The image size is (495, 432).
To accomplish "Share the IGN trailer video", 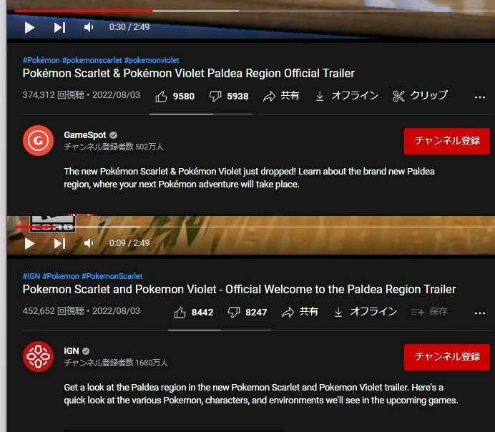I will (x=300, y=312).
